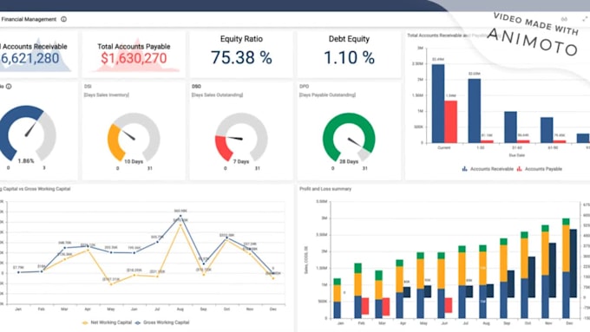This screenshot has height=332, width=590.
Task: Select the tall blue Current receivable bar
Action: (438, 103)
